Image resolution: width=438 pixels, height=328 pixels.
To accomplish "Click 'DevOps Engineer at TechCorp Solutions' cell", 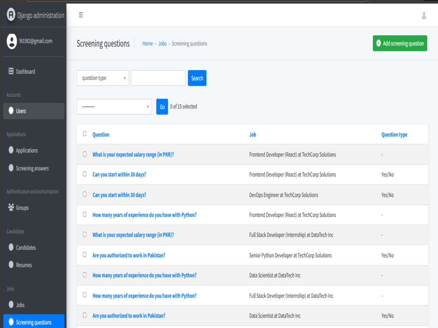I will (283, 195).
